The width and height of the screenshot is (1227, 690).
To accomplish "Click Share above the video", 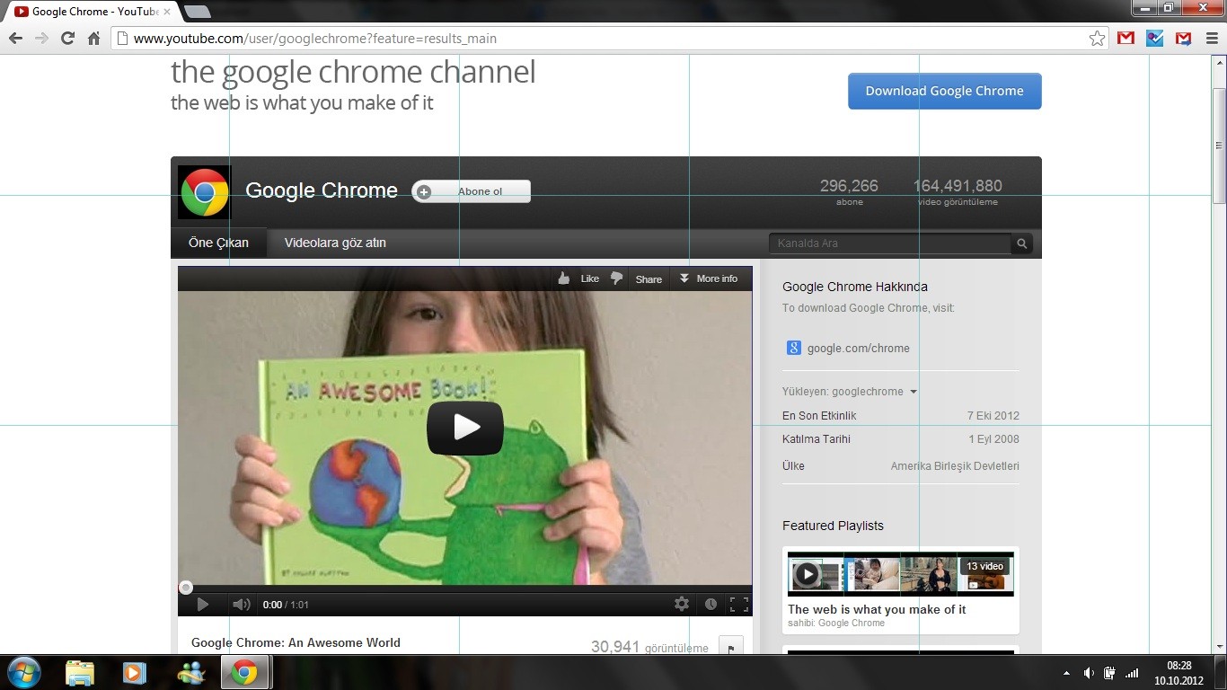I will (649, 279).
